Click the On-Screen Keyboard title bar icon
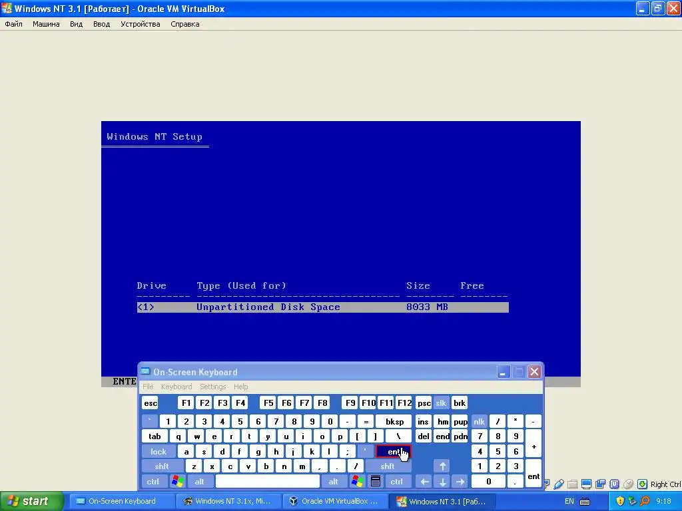Screen dimensions: 682x511 point(145,371)
